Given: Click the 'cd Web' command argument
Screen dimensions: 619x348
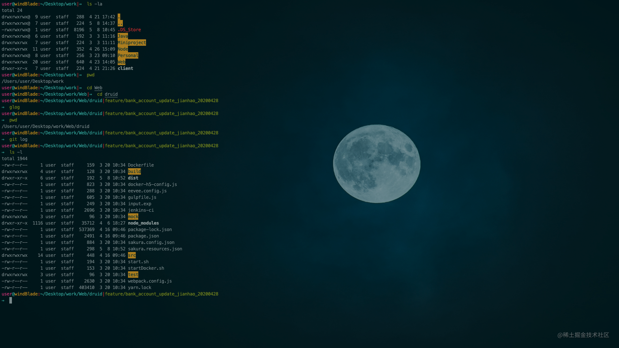Looking at the screenshot, I should point(98,88).
